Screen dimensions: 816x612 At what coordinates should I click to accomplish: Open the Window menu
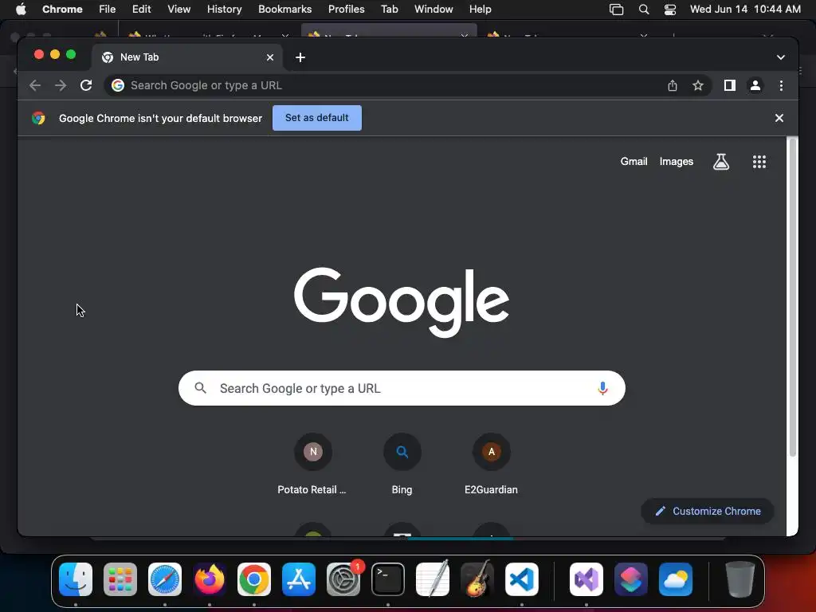point(433,9)
